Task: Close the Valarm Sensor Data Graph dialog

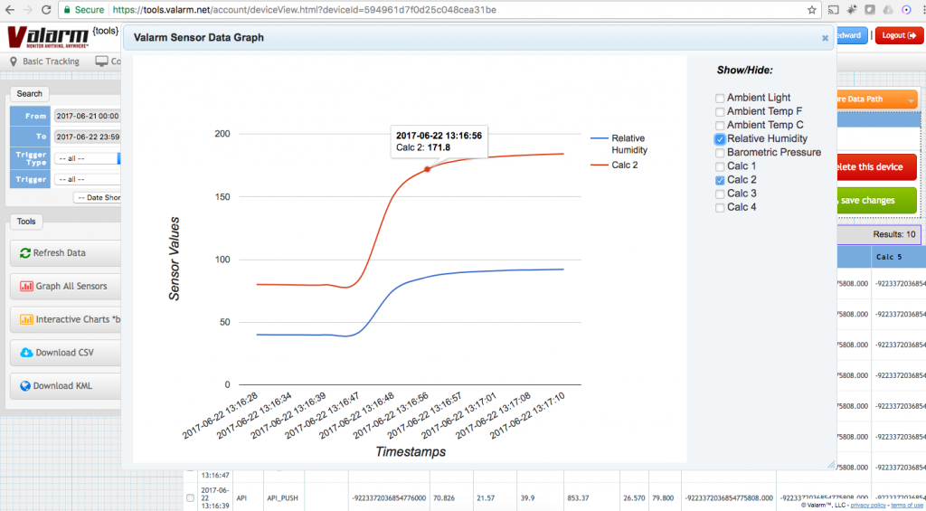Action: pyautogui.click(x=825, y=38)
